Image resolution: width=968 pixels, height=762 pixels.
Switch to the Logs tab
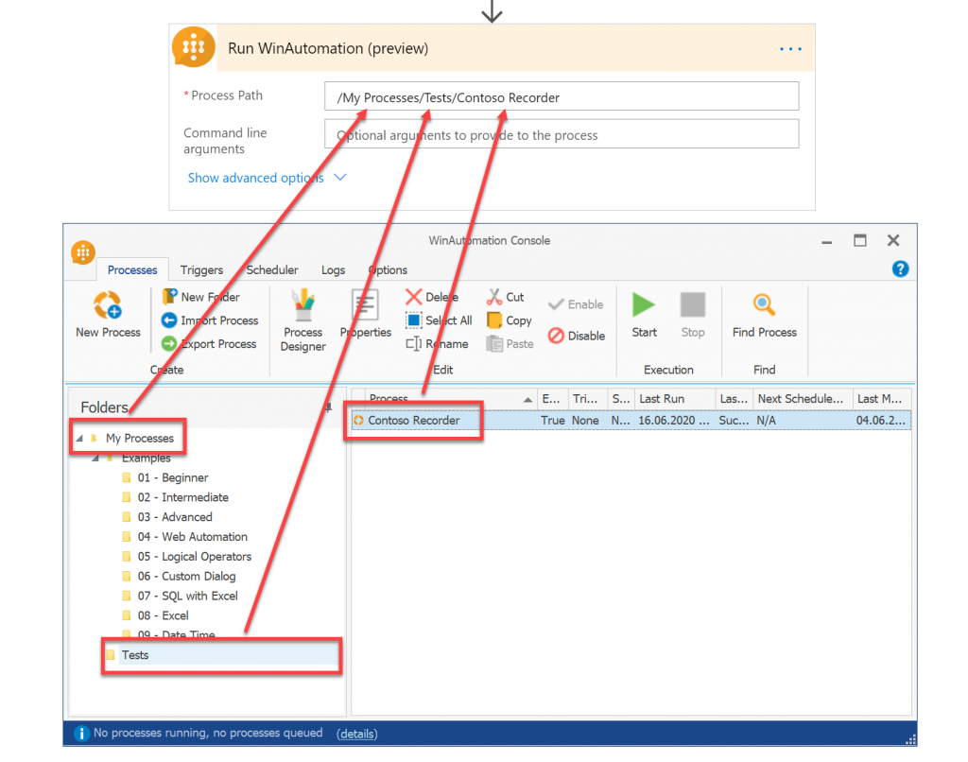333,269
